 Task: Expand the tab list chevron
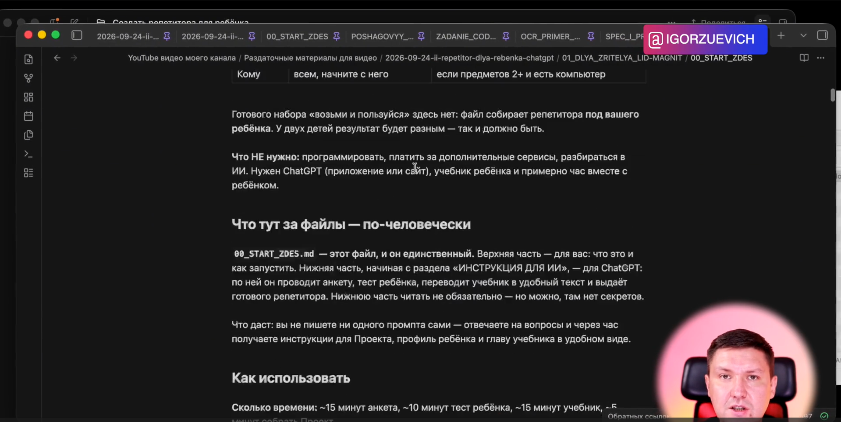[x=803, y=35]
